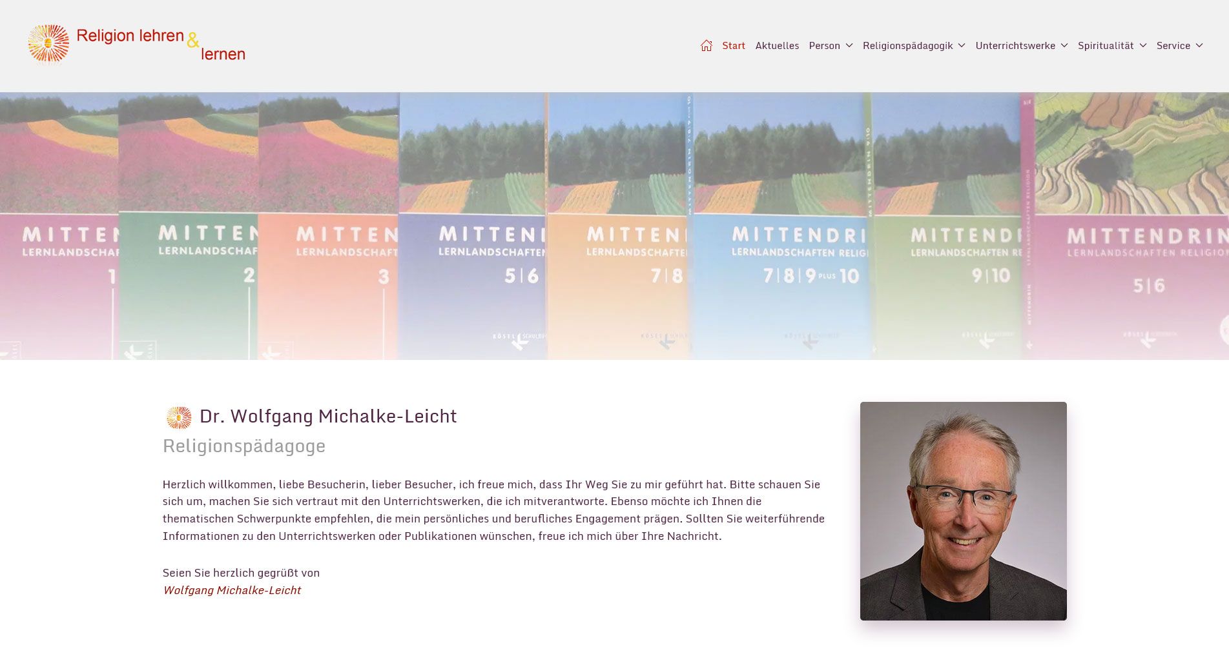Click the Dr. Wolfgang Michalke-Leicht heading
Viewport: 1229px width, 656px height.
coord(328,417)
